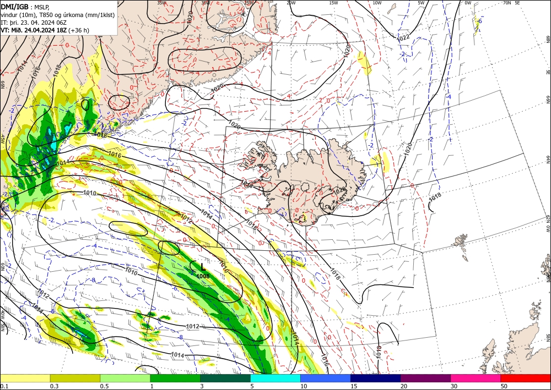Click the '15' legend scale value
Viewport: 551px width, 390px height.
(354, 386)
